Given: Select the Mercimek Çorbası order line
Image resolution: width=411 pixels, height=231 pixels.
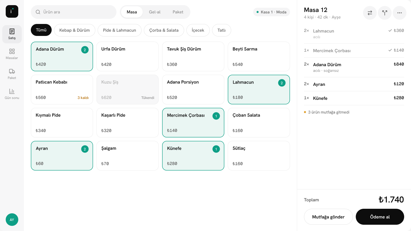Looking at the screenshot, I should coord(354,50).
